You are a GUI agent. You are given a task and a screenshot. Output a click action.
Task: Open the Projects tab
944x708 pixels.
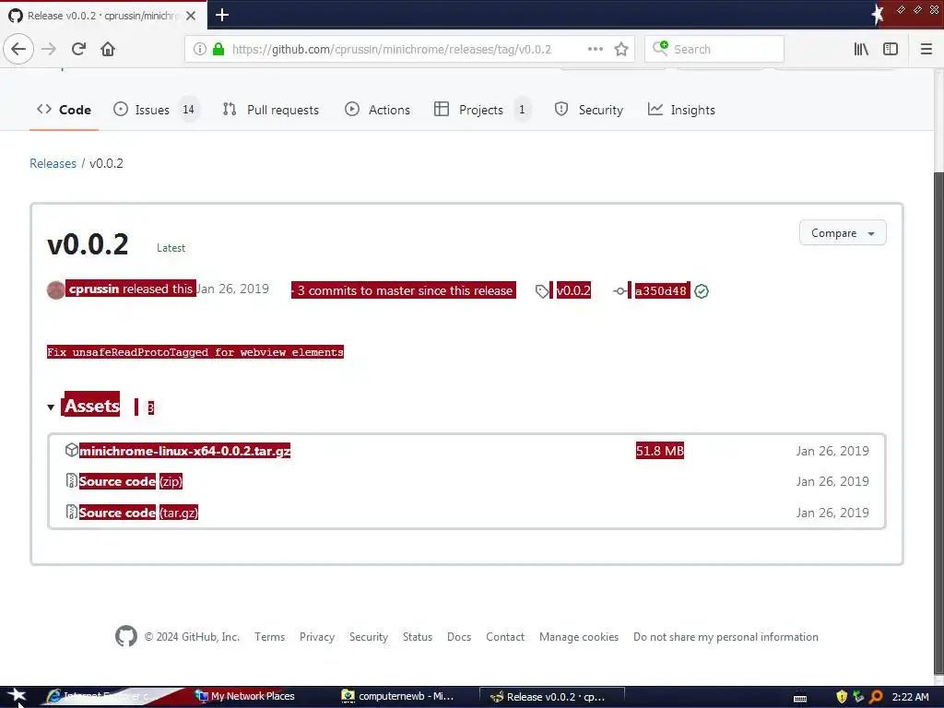tap(481, 110)
